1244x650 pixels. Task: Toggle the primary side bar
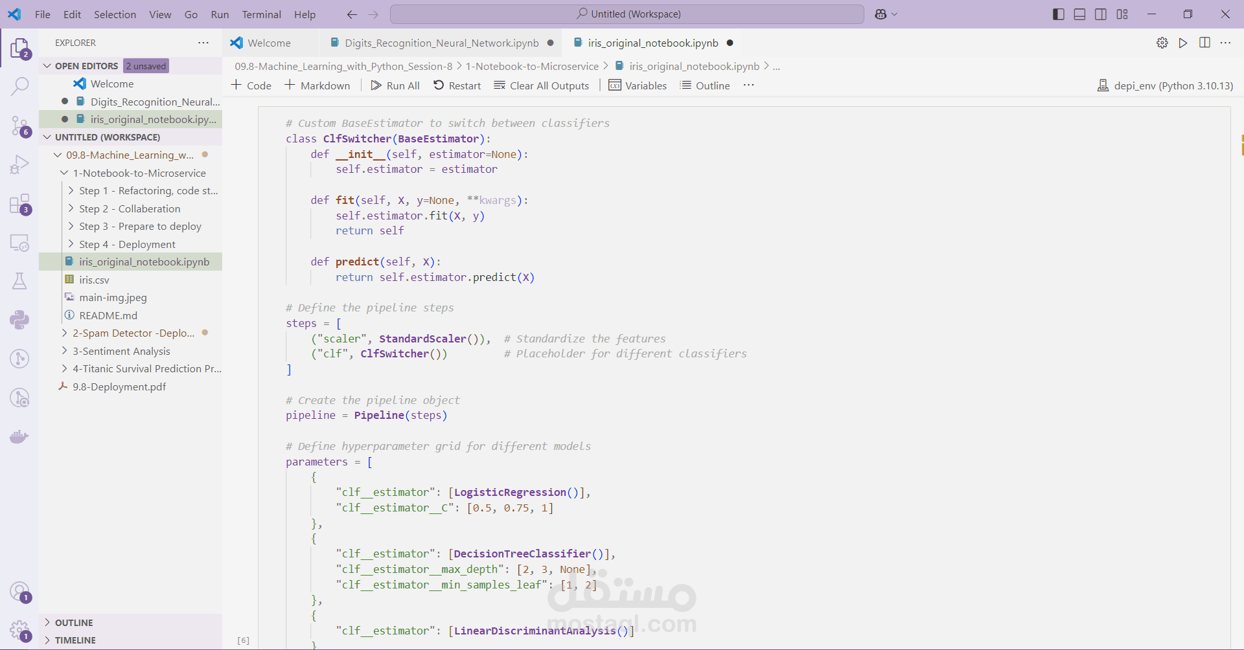tap(1059, 14)
